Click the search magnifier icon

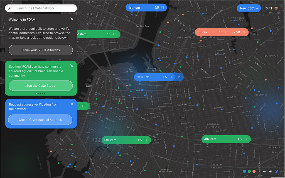click(10, 8)
